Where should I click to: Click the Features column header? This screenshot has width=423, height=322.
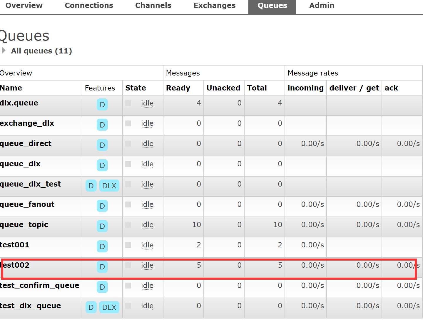100,88
